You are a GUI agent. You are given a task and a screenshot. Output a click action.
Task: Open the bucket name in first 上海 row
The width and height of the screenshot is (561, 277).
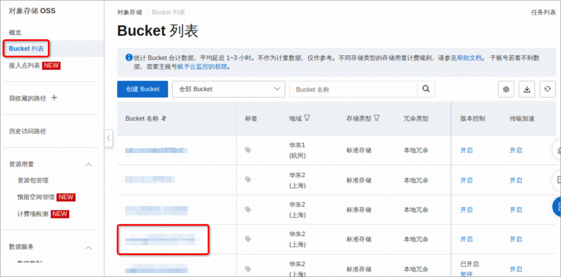pyautogui.click(x=150, y=180)
